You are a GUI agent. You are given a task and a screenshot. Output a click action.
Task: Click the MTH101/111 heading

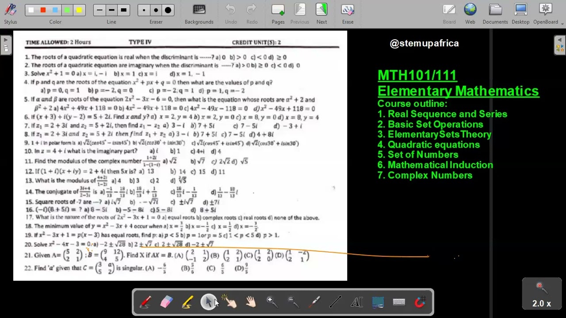pyautogui.click(x=417, y=76)
